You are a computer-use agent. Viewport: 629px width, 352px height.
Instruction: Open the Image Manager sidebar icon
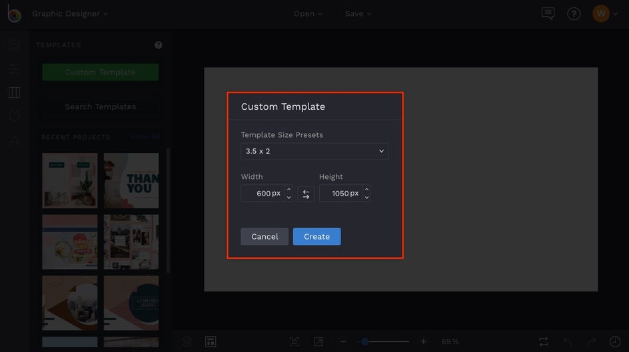point(14,45)
